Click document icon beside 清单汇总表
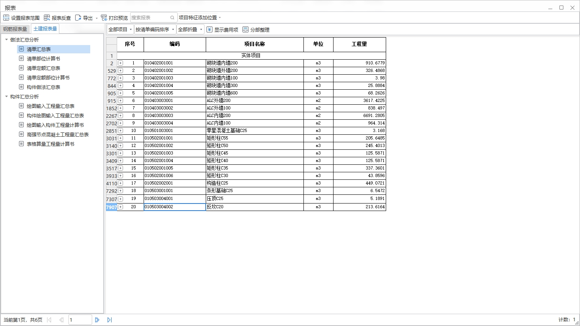Viewport: 580px width, 326px height. 21,49
